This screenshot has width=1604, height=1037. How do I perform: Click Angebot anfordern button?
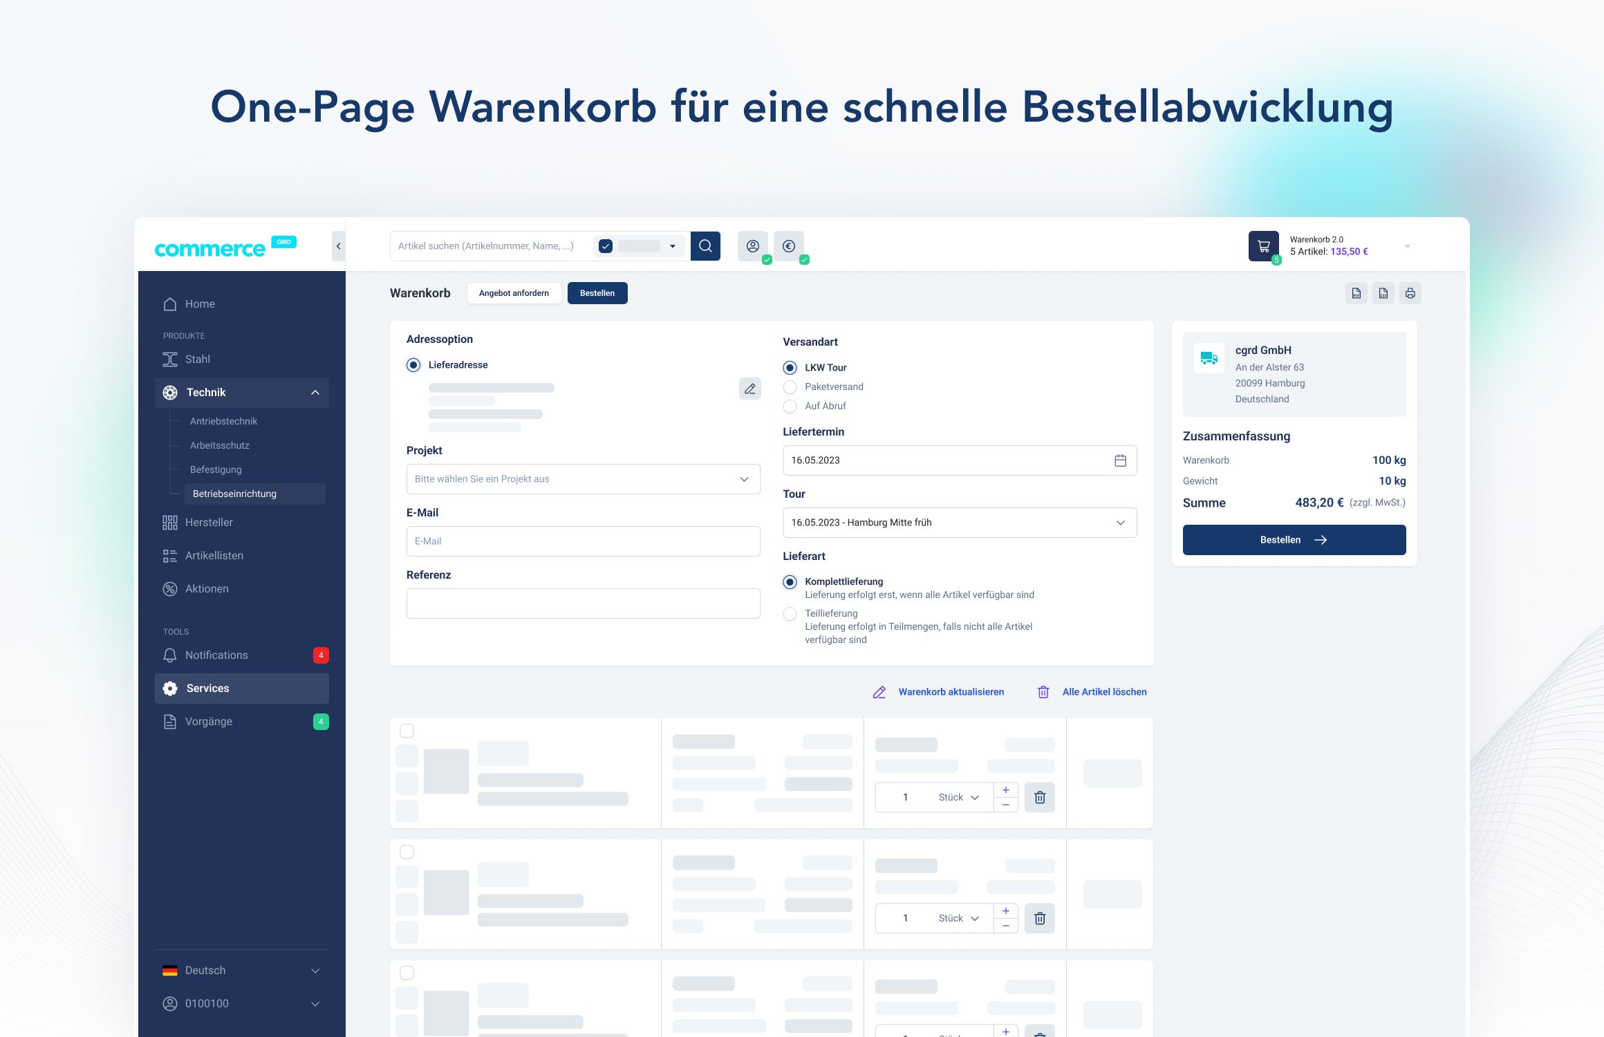click(514, 293)
